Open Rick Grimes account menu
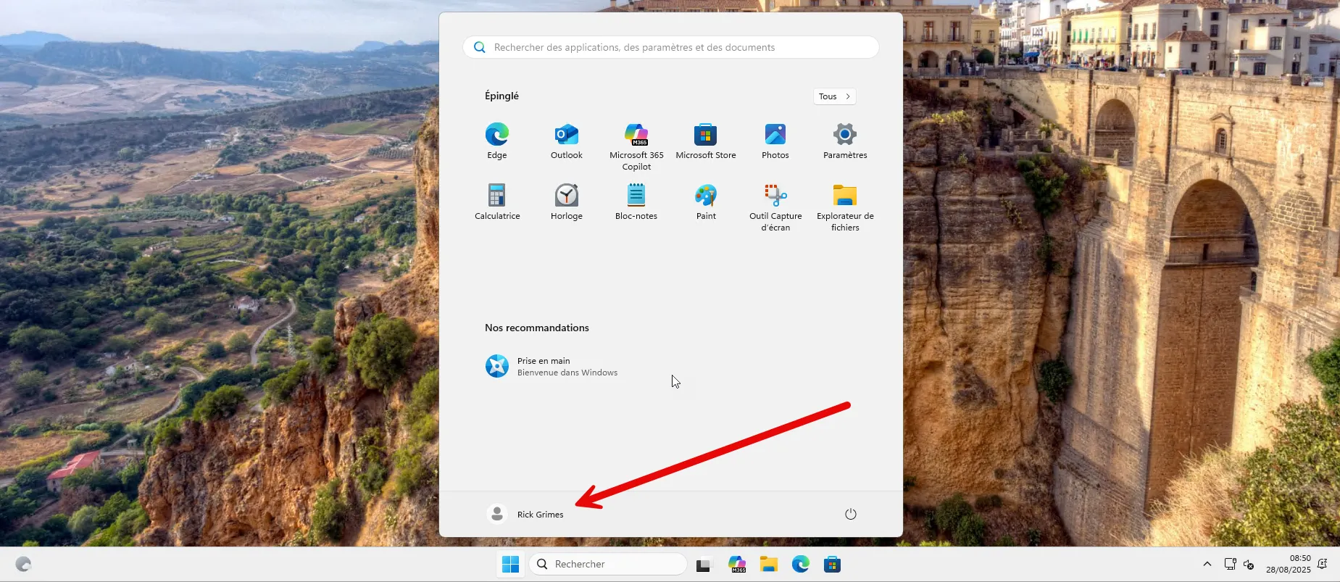Viewport: 1340px width, 582px height. [x=526, y=514]
